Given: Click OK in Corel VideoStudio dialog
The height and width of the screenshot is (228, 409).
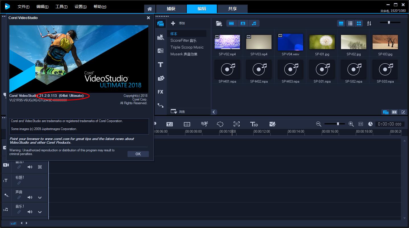Looking at the screenshot, I should (138, 154).
